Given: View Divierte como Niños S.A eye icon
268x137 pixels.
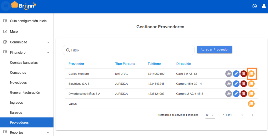Looking at the screenshot, I should point(228,94).
